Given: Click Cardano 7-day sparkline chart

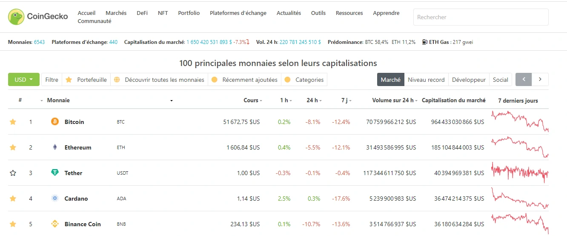Looking at the screenshot, I should tap(520, 199).
